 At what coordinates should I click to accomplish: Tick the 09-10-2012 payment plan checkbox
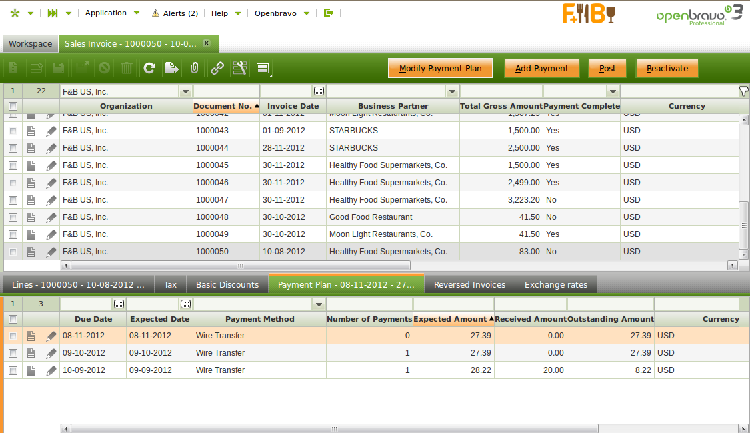(13, 353)
